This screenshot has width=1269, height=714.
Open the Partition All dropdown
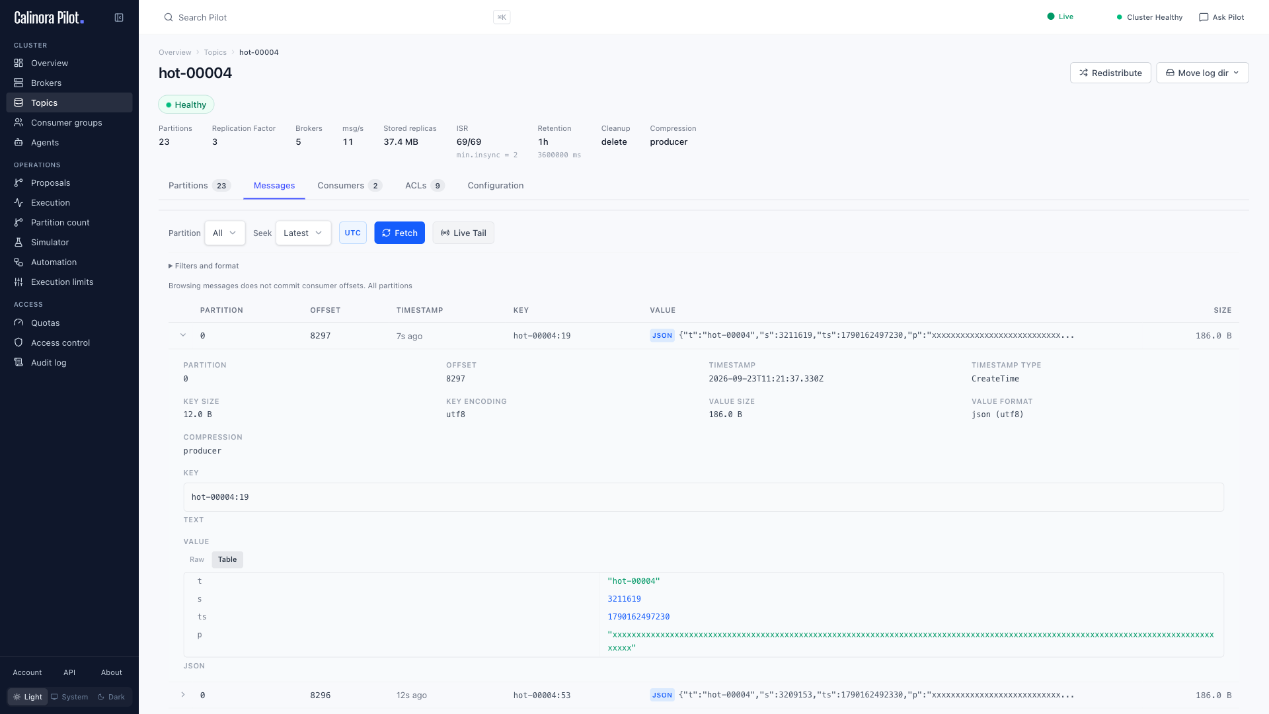pos(225,233)
